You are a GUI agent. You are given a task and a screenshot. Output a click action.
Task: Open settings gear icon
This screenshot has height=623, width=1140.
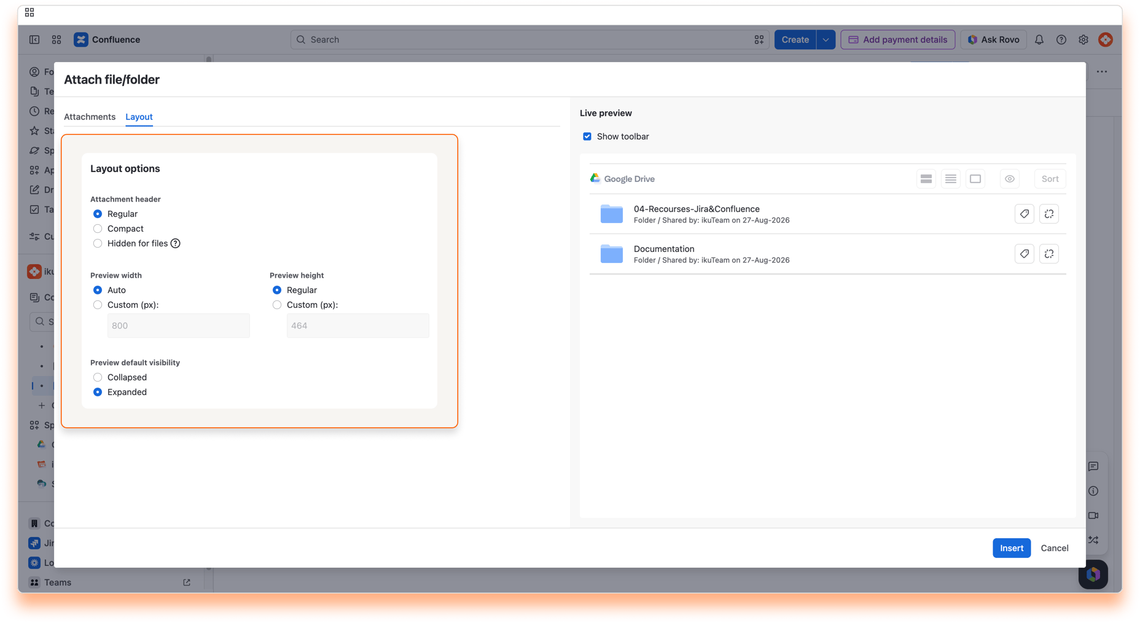coord(1083,39)
